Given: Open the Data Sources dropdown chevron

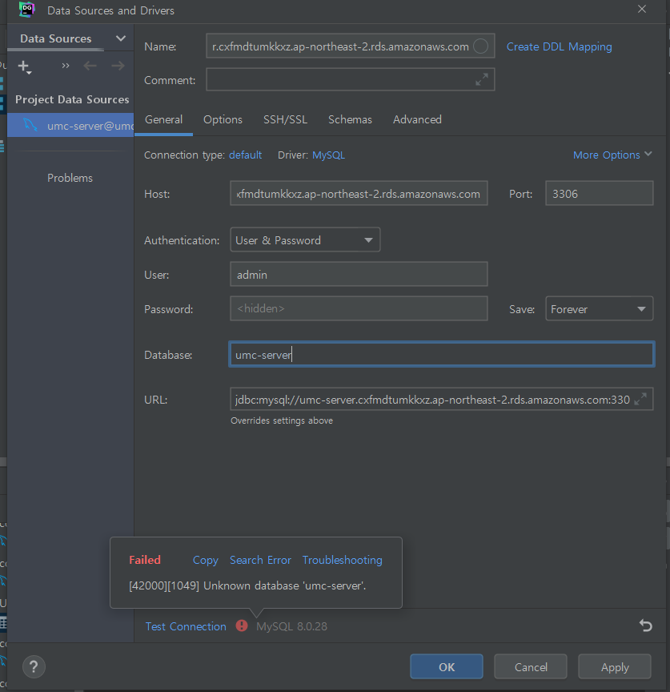Looking at the screenshot, I should 120,38.
